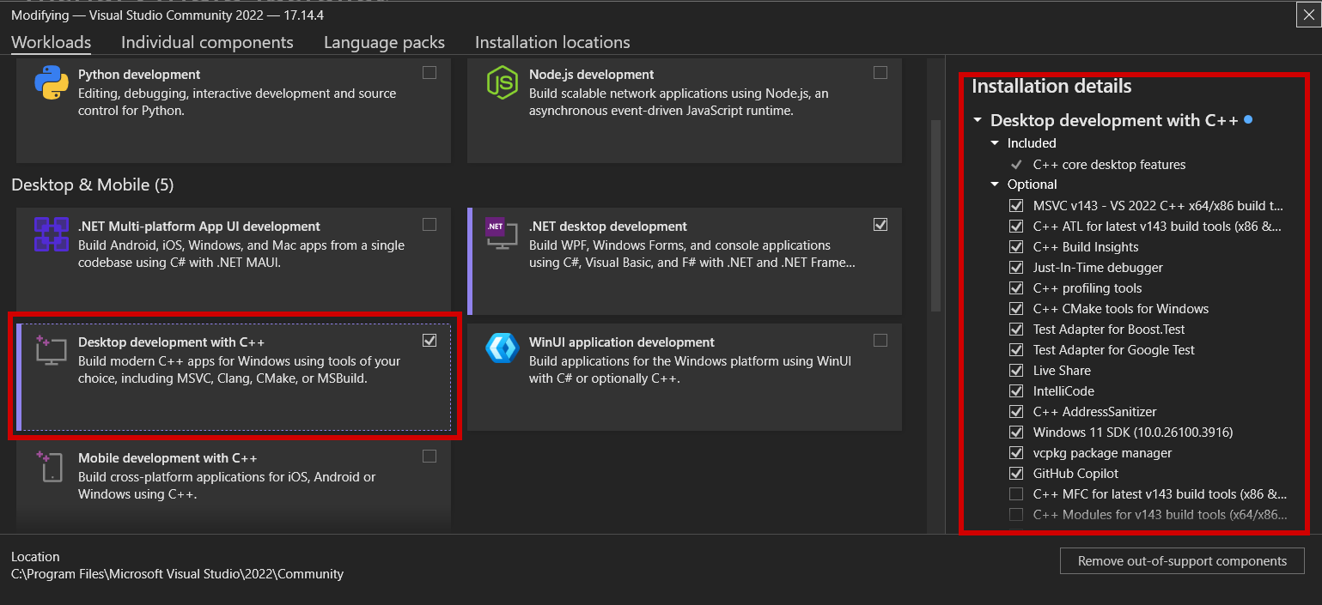The width and height of the screenshot is (1322, 605).
Task: Open the Individual components tab
Action: click(x=207, y=42)
